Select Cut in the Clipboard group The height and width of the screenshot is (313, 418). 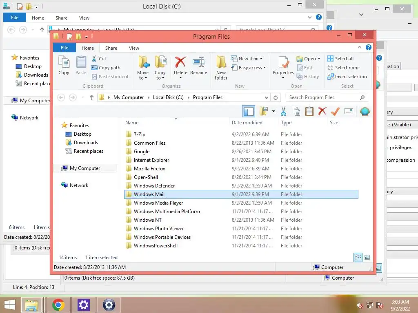99,59
